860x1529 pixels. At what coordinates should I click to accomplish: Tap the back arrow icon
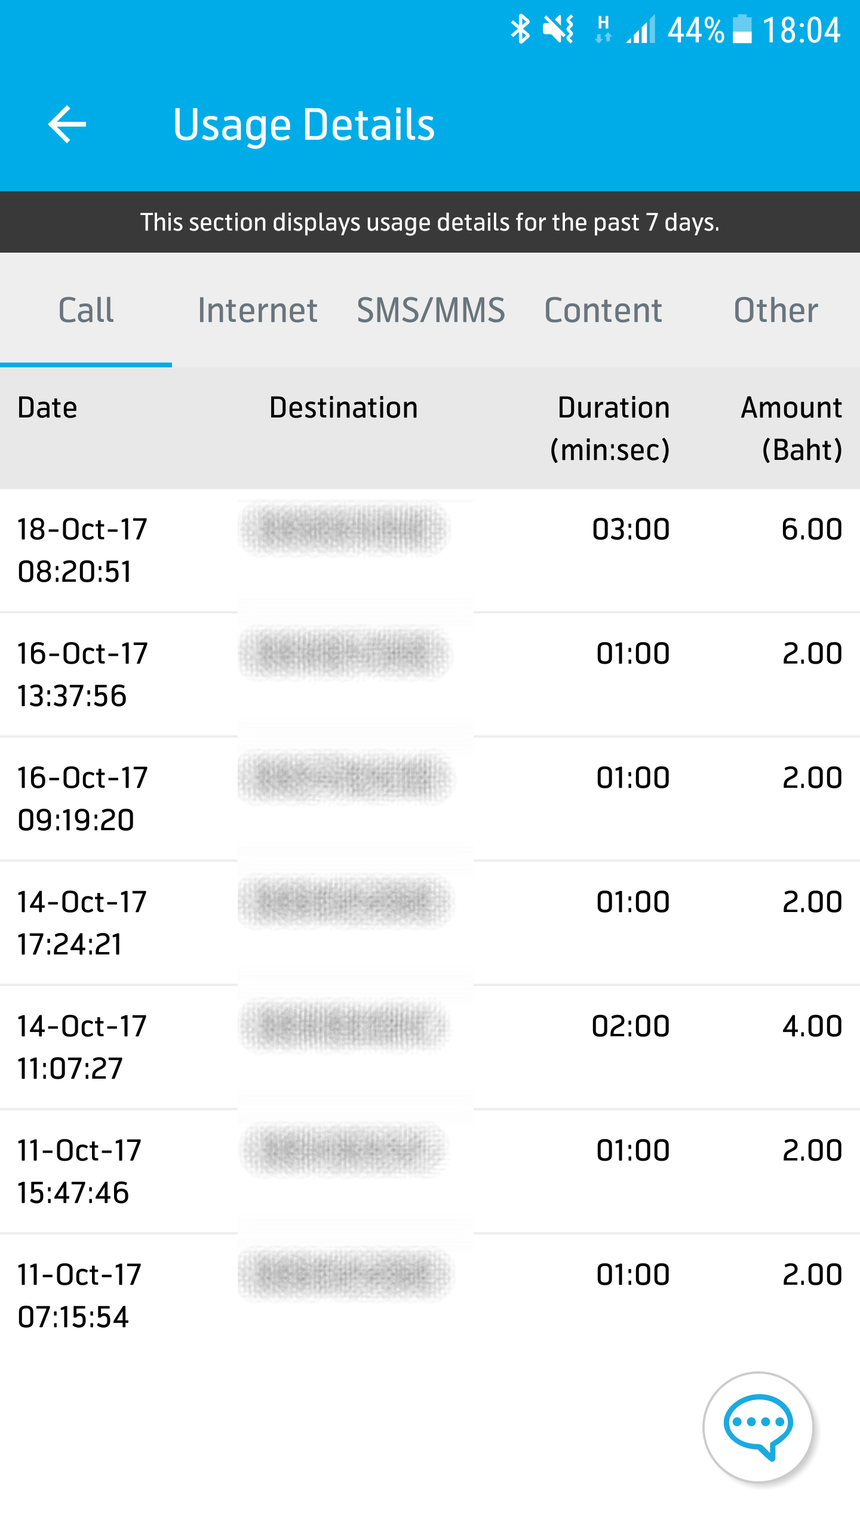pos(67,124)
